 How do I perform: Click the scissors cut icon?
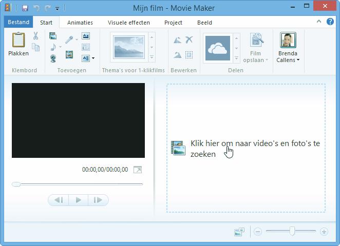(x=36, y=36)
